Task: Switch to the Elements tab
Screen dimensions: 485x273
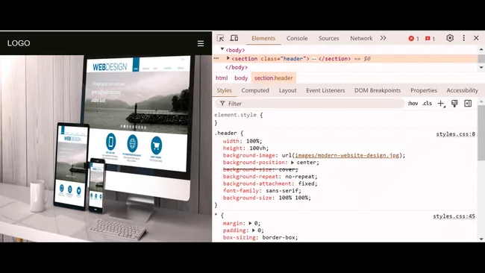Action: pos(263,38)
